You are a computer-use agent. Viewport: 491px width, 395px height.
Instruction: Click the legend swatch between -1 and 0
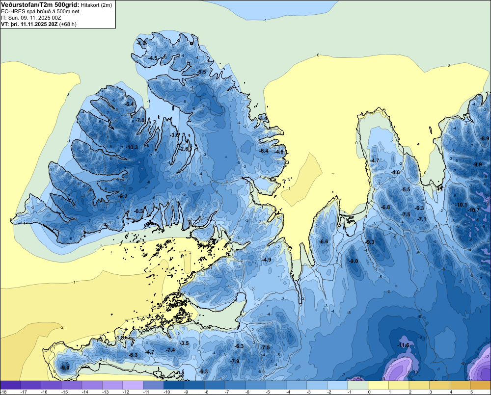pyautogui.click(x=358, y=385)
